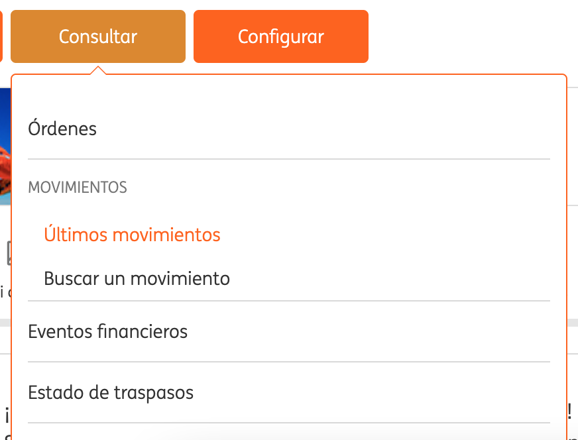Choose Buscar un movimiento

coord(137,278)
